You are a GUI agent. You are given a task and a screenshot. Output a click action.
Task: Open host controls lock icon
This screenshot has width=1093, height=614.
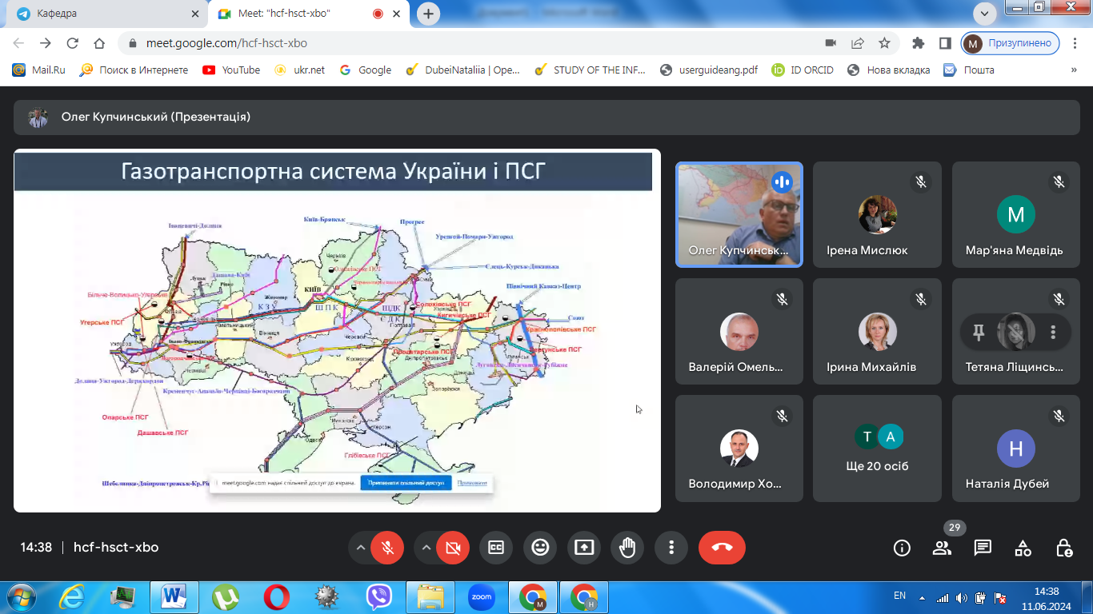point(1063,548)
